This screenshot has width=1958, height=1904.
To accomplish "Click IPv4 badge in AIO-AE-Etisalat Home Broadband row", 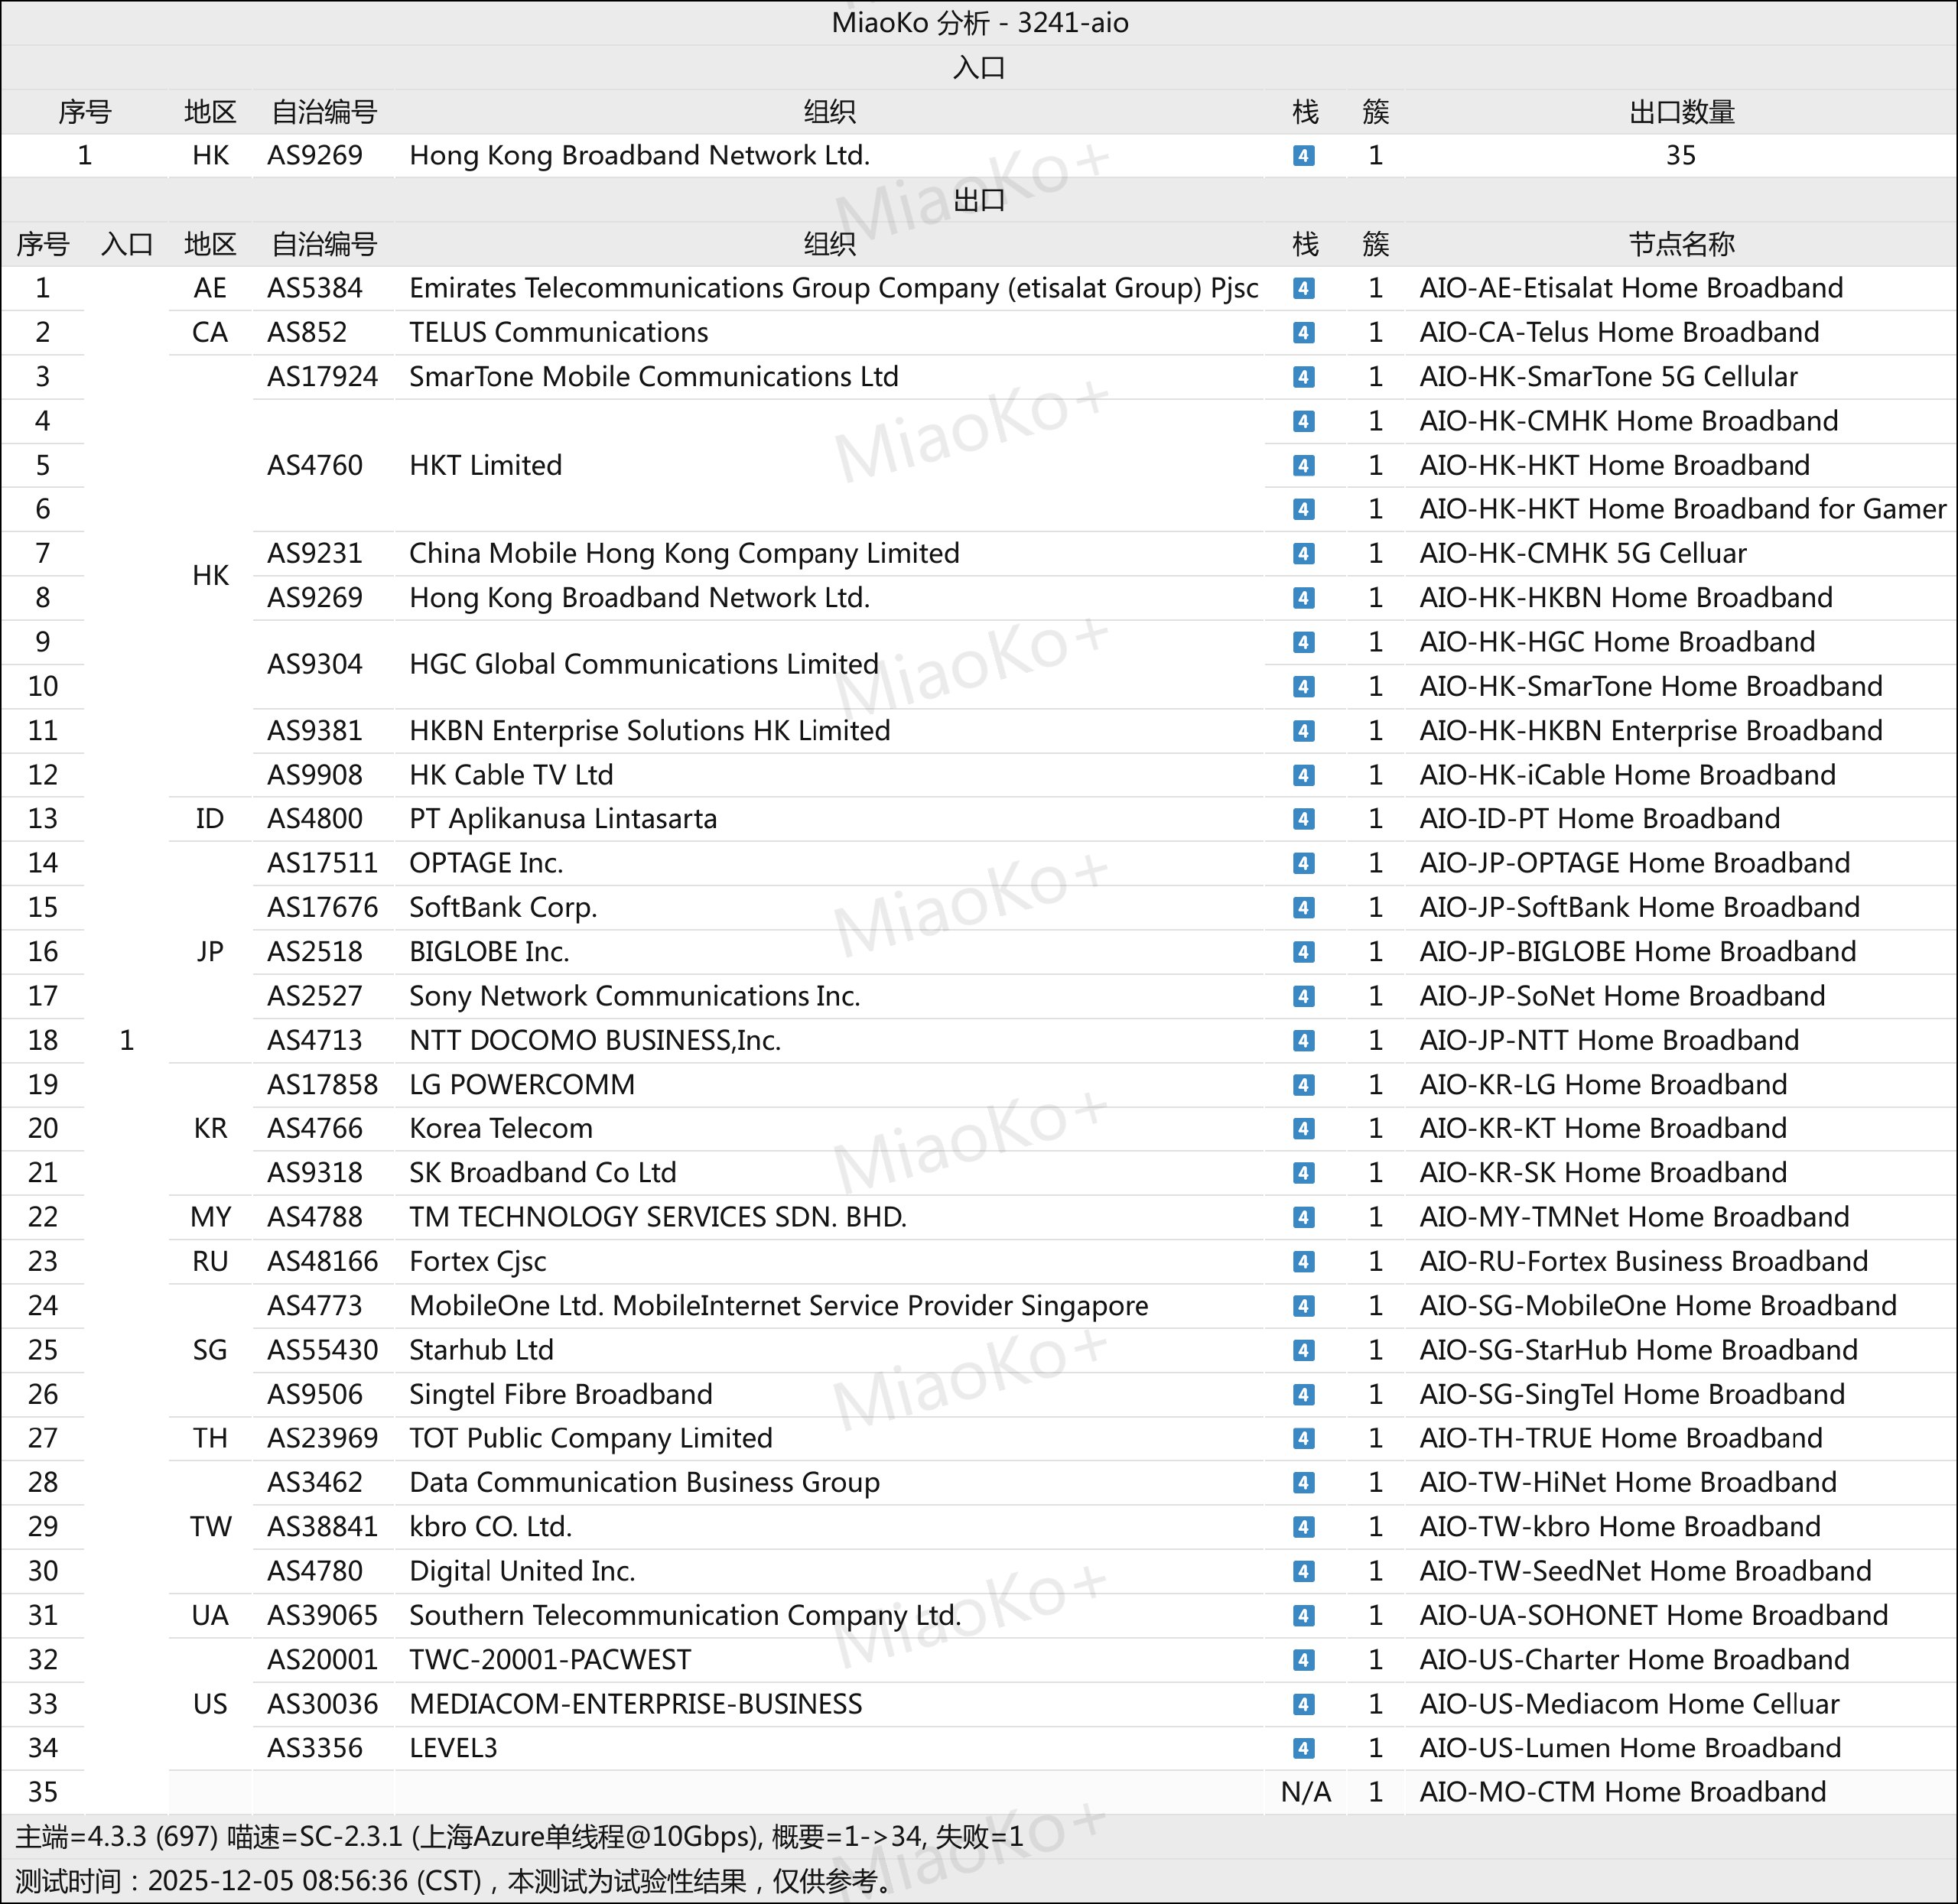I will pos(1303,289).
